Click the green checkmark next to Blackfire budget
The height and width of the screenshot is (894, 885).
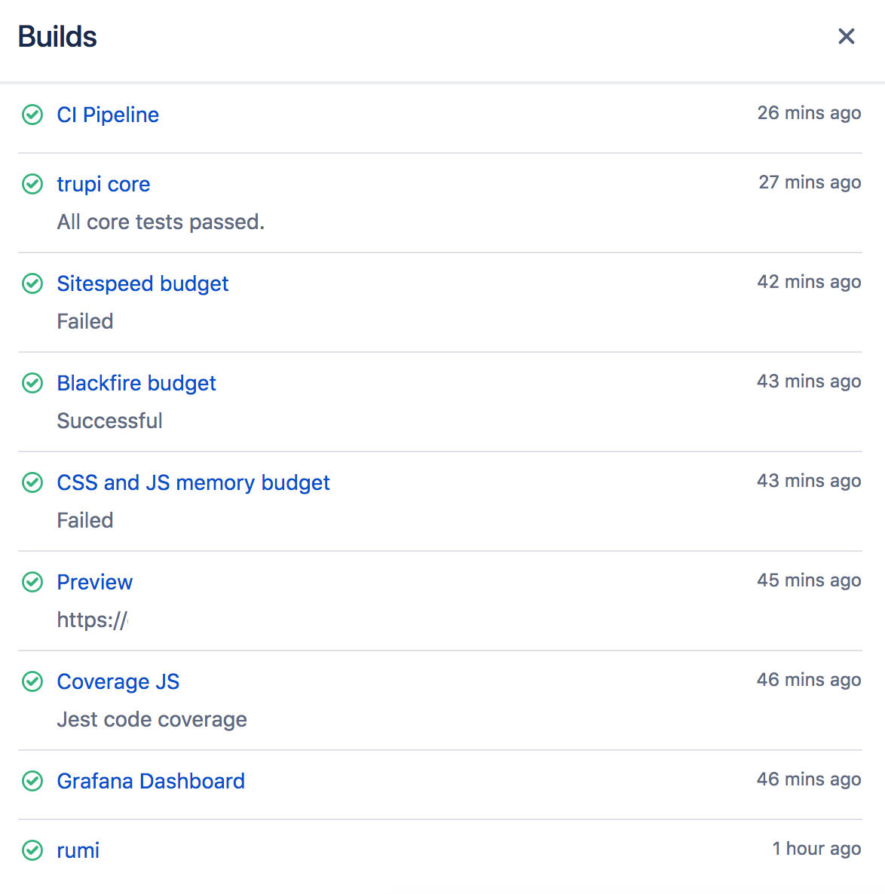[32, 384]
